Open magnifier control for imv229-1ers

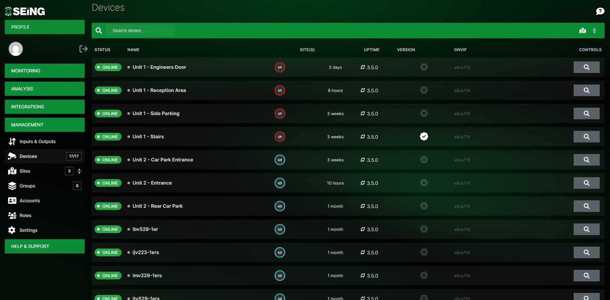[586, 276]
